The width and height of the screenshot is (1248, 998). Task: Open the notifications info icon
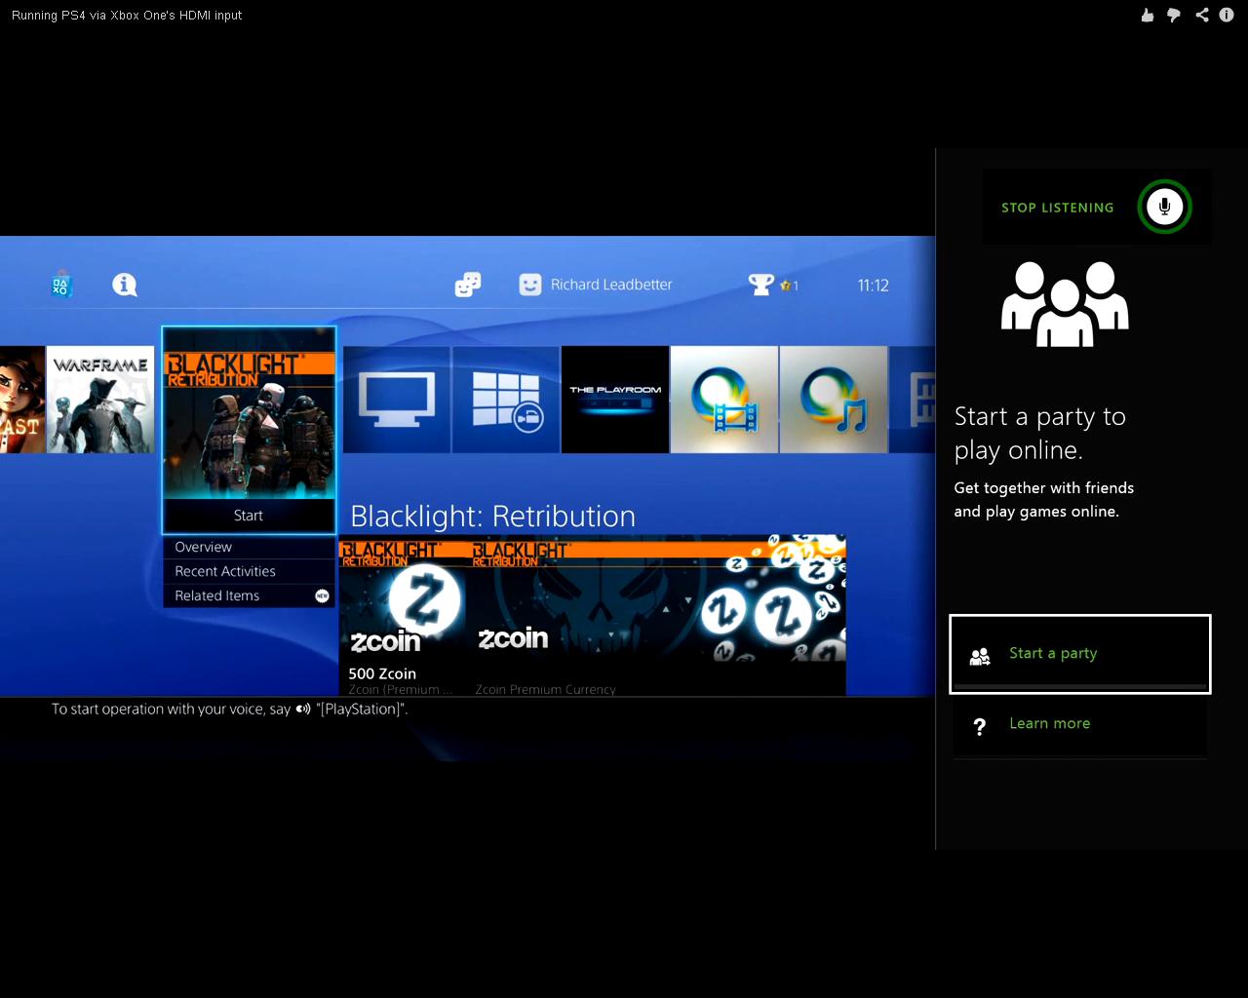[x=125, y=285]
